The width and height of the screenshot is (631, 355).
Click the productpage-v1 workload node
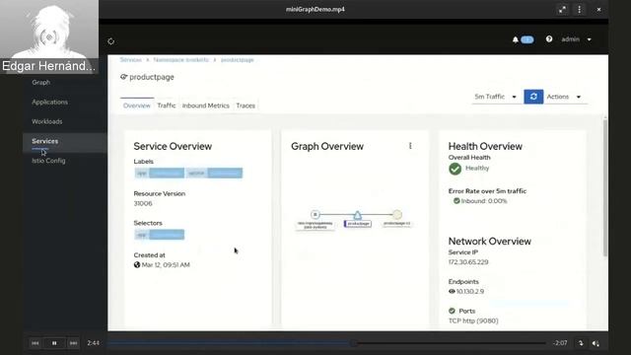[396, 215]
